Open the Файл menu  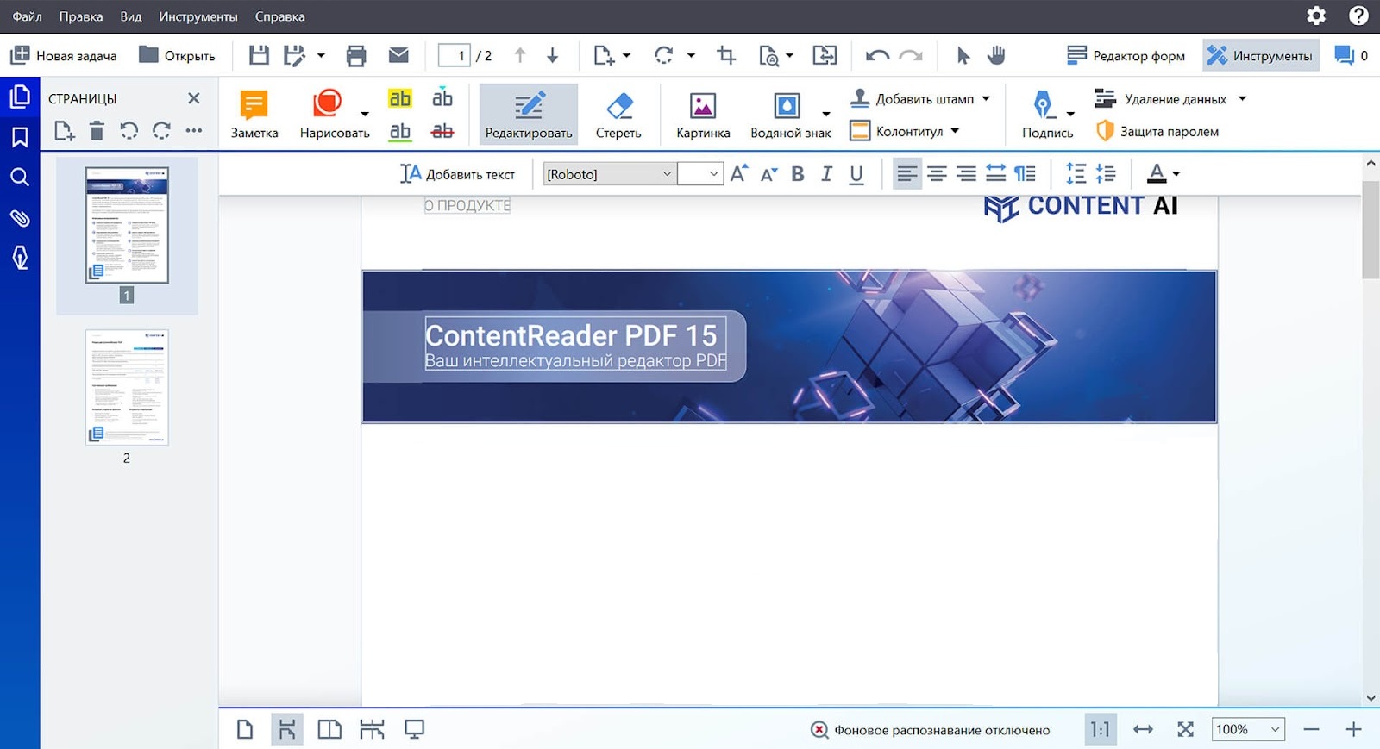28,16
